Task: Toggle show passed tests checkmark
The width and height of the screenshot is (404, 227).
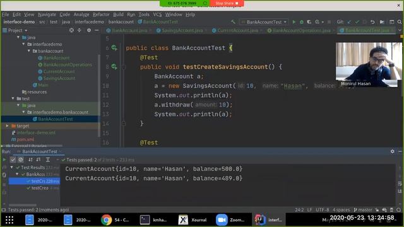Action: point(13,160)
